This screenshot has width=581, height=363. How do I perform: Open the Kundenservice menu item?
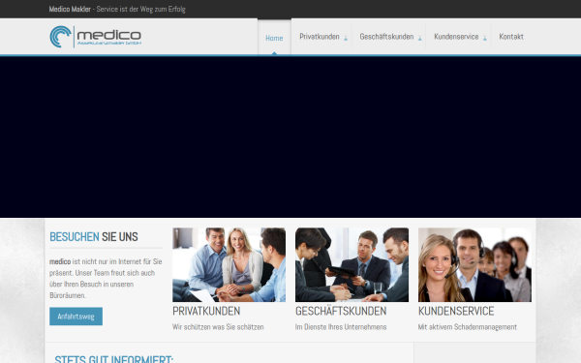(456, 37)
